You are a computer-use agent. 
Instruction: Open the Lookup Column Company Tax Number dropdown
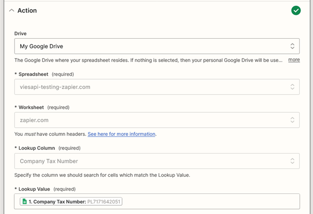(x=157, y=161)
